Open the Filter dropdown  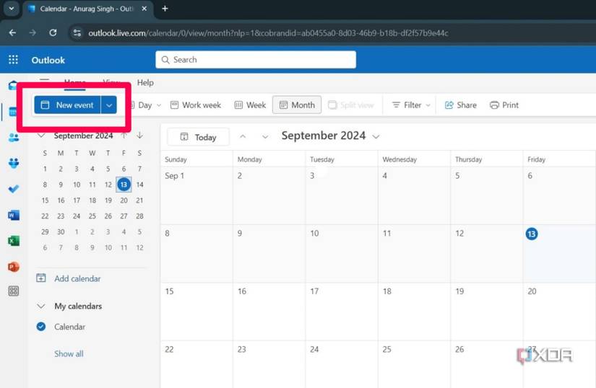pyautogui.click(x=411, y=105)
